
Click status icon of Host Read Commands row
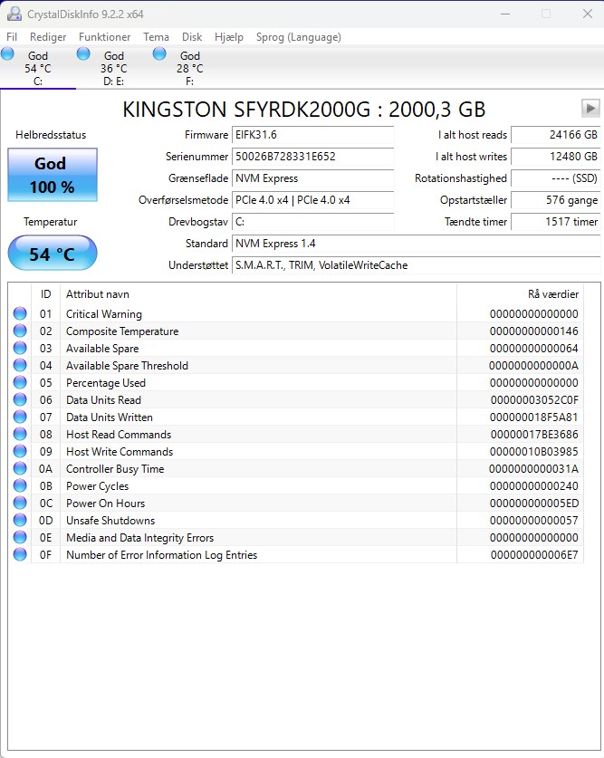(20, 434)
